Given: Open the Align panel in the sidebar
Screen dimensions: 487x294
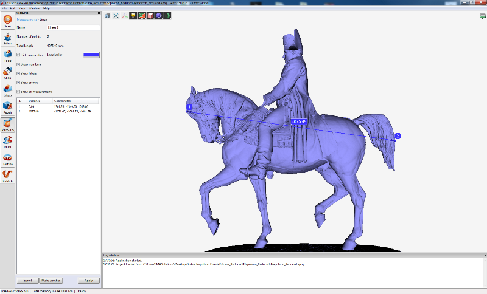Looking at the screenshot, I should pos(7,73).
